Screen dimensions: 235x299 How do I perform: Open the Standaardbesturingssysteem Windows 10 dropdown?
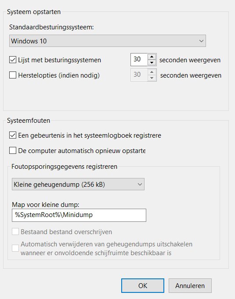[107, 41]
